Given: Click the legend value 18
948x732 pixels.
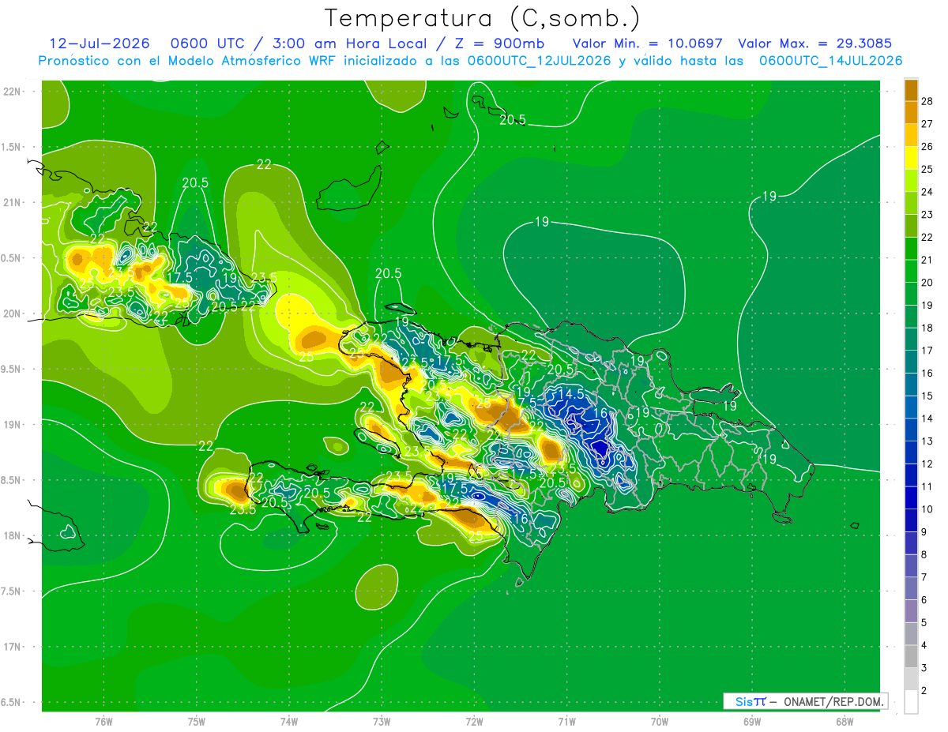Looking at the screenshot, I should tap(927, 328).
